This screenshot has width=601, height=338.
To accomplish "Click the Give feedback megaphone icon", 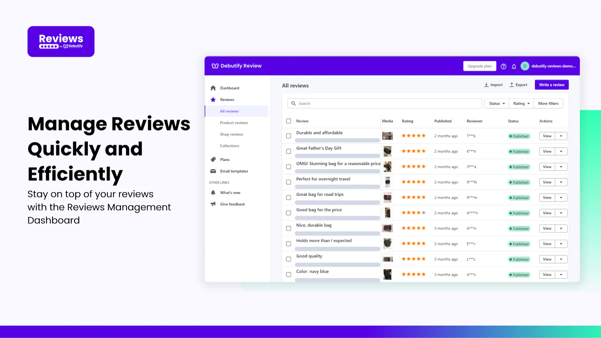I will [x=213, y=204].
